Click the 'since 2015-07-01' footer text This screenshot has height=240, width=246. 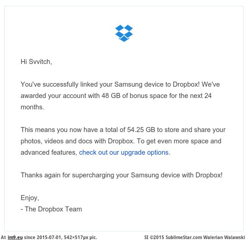(x=43, y=237)
